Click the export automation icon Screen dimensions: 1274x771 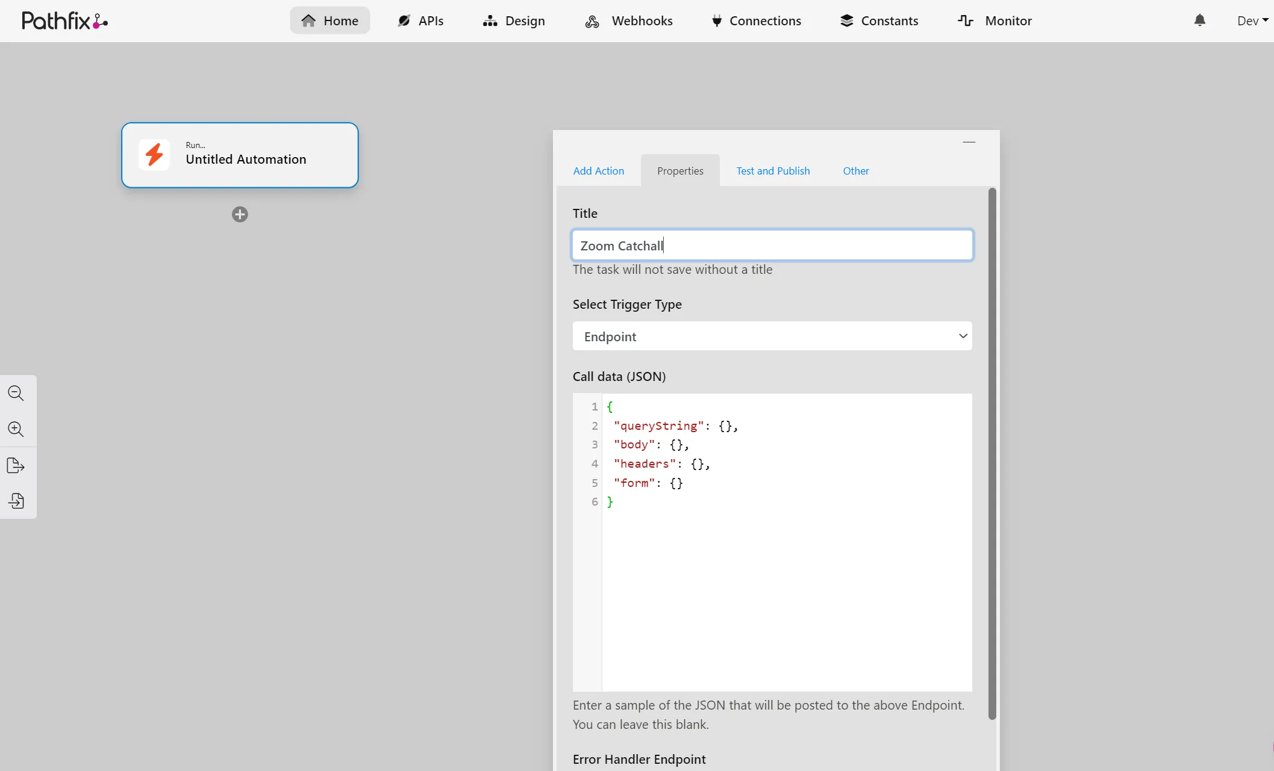point(16,465)
